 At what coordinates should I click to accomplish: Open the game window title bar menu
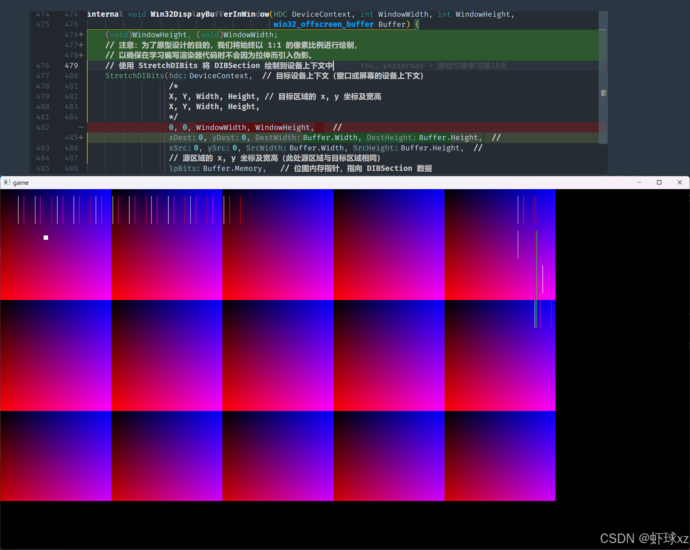[x=8, y=182]
